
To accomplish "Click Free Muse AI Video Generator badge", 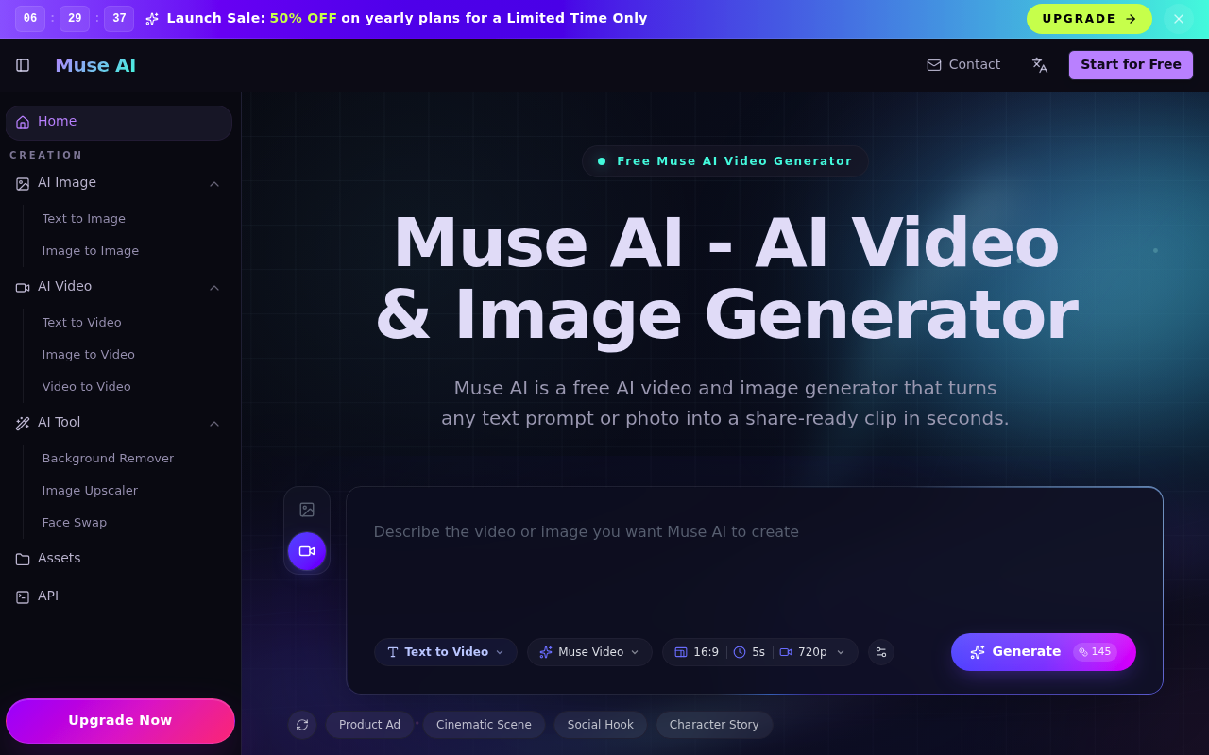I will click(x=725, y=161).
